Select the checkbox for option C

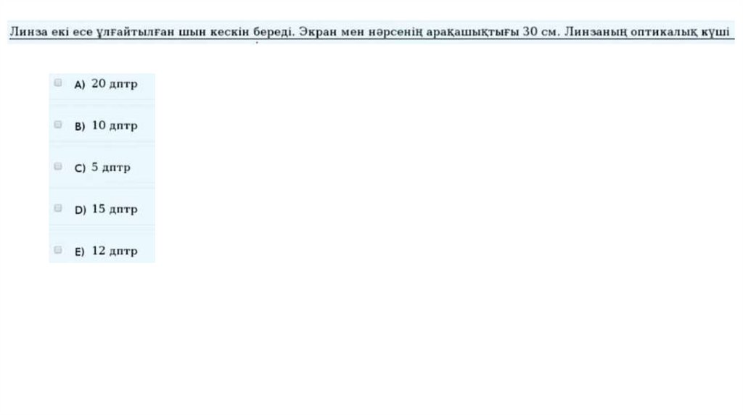pos(58,166)
